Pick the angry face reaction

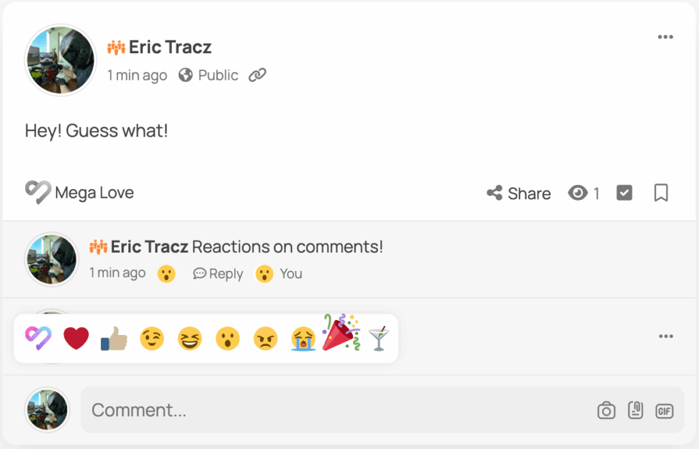pos(266,338)
